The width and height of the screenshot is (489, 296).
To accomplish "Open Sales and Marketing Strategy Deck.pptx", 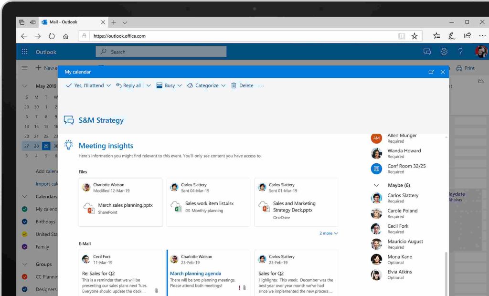I will tap(296, 202).
